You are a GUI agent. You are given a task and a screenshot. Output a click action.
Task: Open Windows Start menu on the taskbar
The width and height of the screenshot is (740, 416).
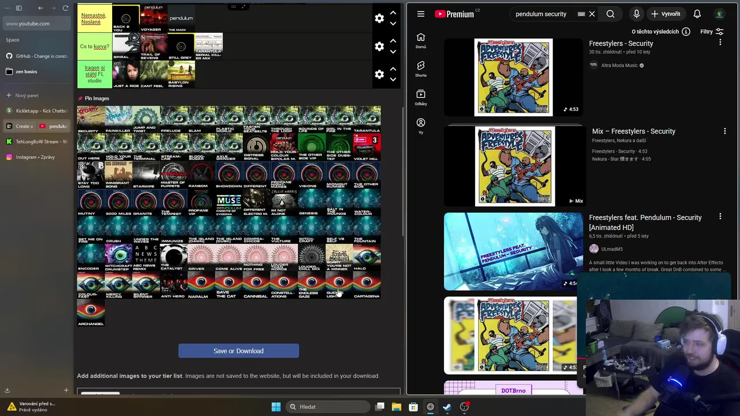276,407
